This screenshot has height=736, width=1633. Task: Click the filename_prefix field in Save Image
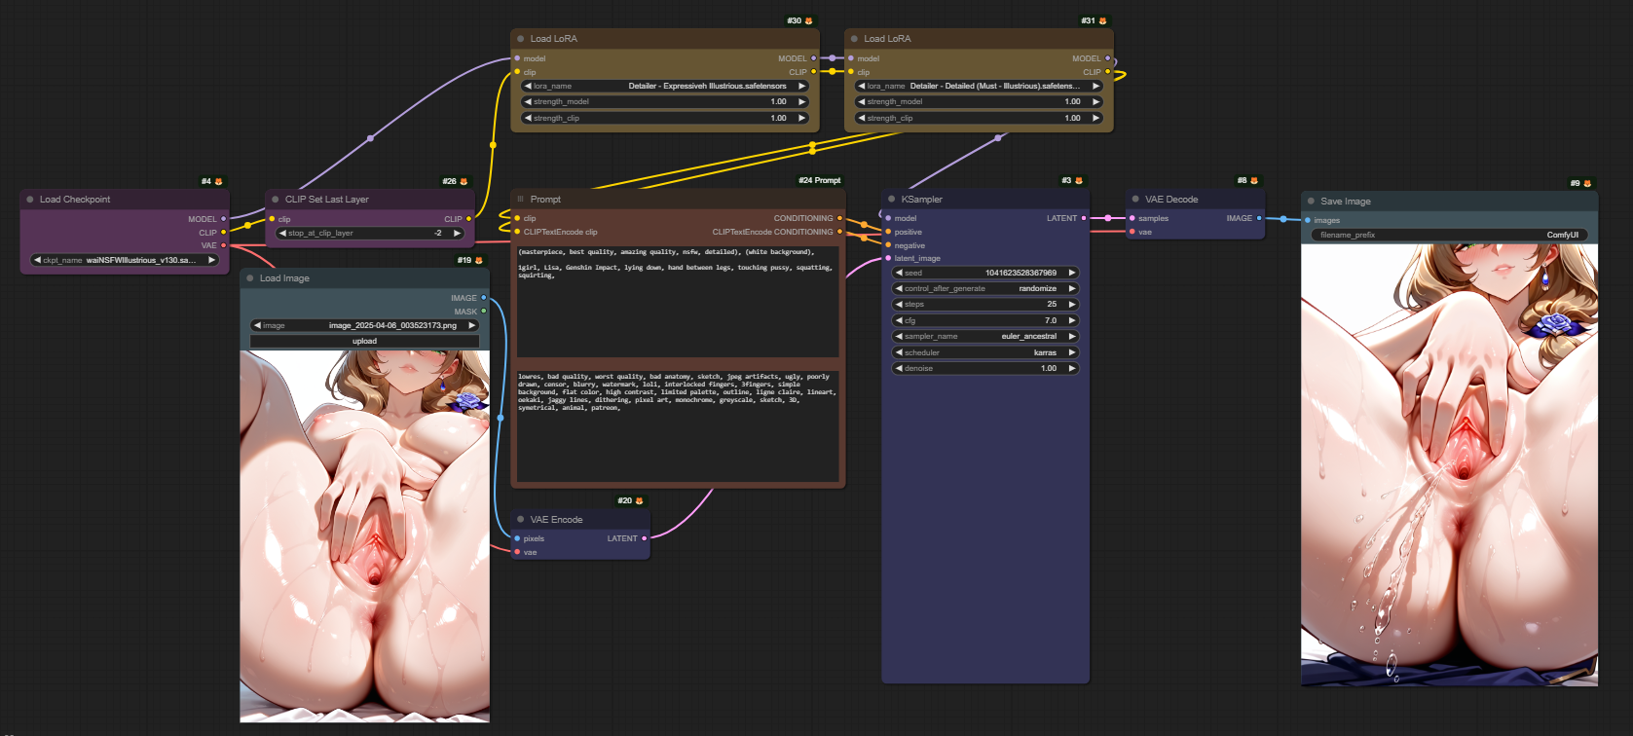click(x=1450, y=235)
